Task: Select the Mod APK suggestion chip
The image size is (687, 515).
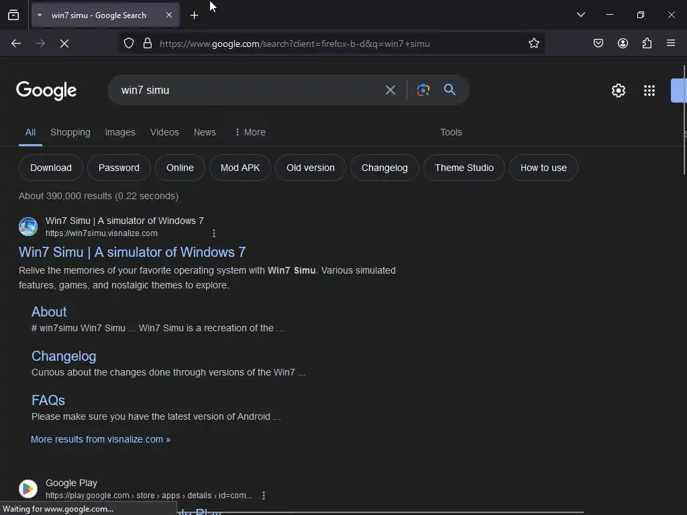Action: tap(240, 168)
